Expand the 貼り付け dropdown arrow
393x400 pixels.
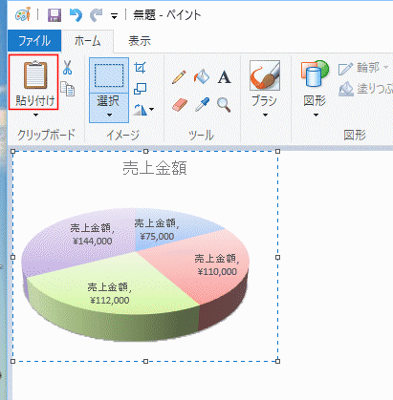point(35,115)
